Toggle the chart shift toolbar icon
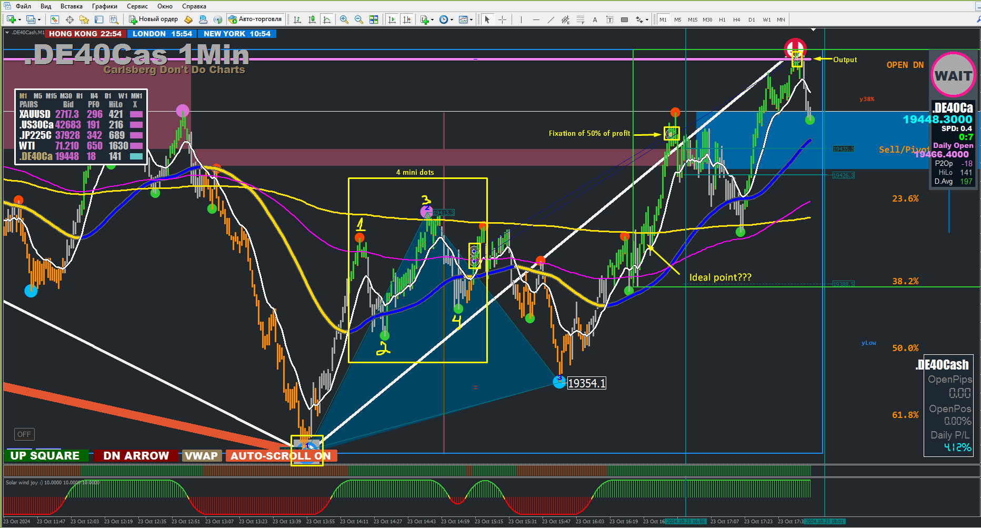 click(407, 19)
